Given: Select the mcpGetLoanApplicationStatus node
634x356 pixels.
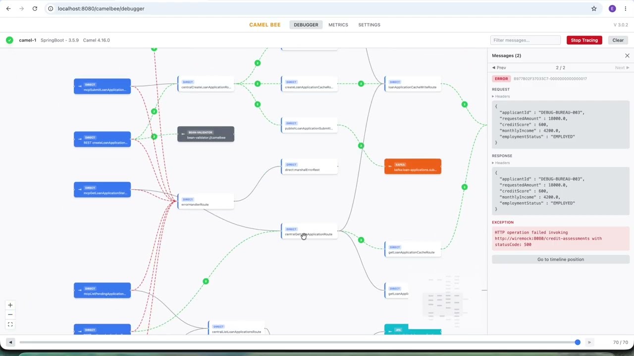Looking at the screenshot, I should 103,190.
